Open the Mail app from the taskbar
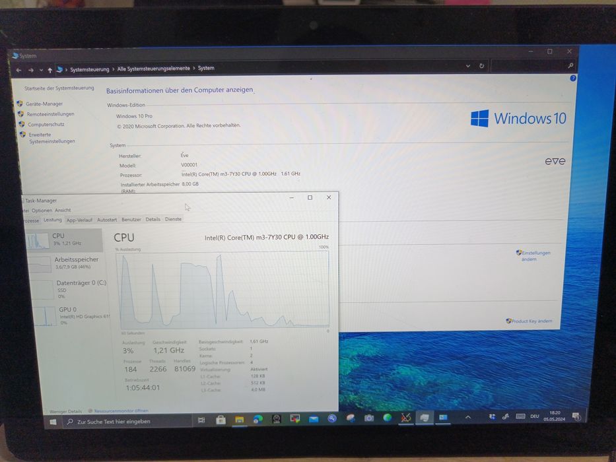This screenshot has height=462, width=616. click(314, 419)
